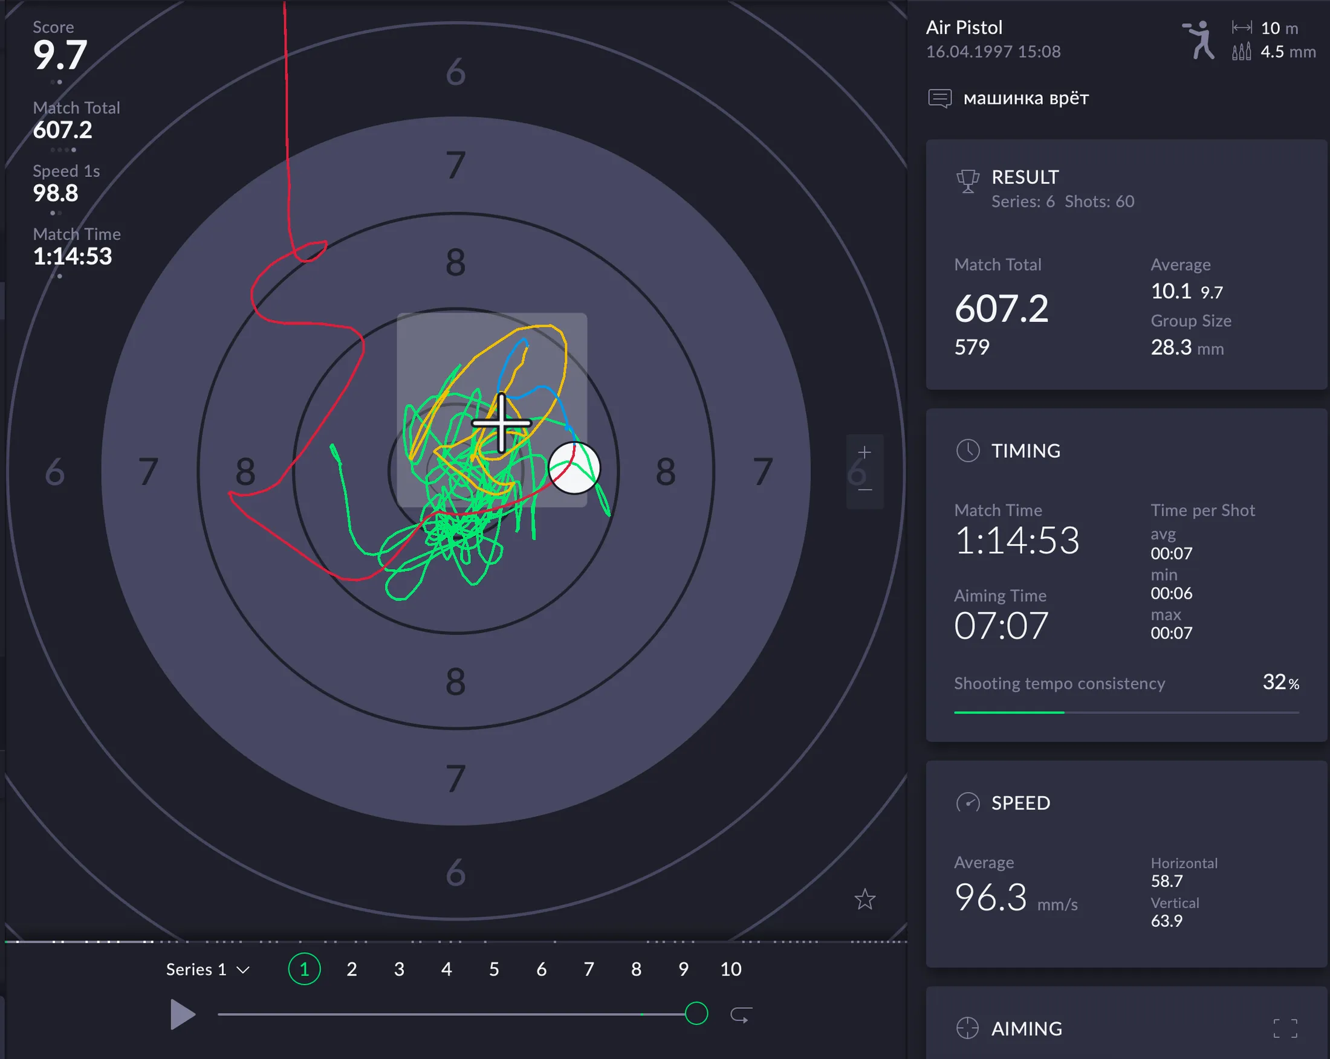Expand the AIMING section at the bottom
Screen dimensions: 1330x1059
(x=1026, y=1028)
